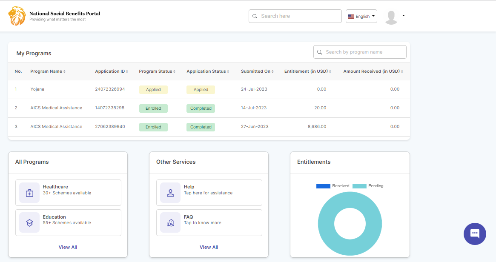Click View All under All Programs
Image resolution: width=496 pixels, height=262 pixels.
click(68, 247)
